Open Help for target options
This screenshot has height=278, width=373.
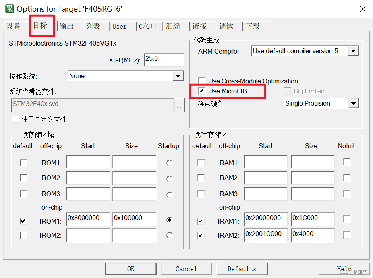344,269
